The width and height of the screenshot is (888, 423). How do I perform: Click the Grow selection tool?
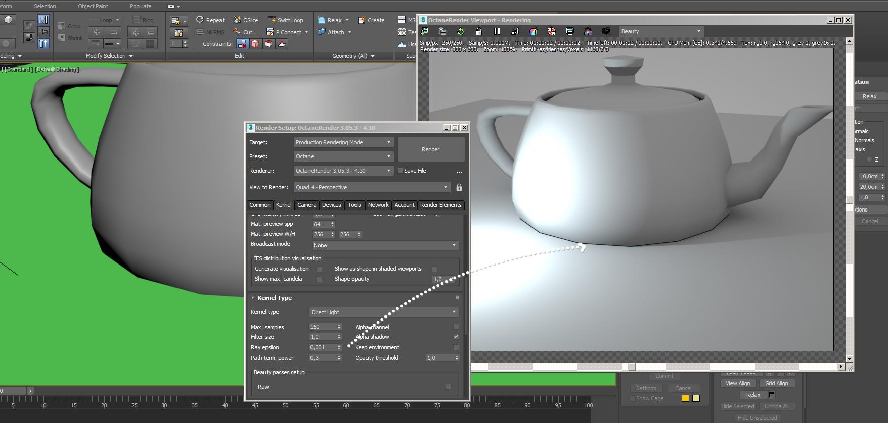(x=69, y=26)
